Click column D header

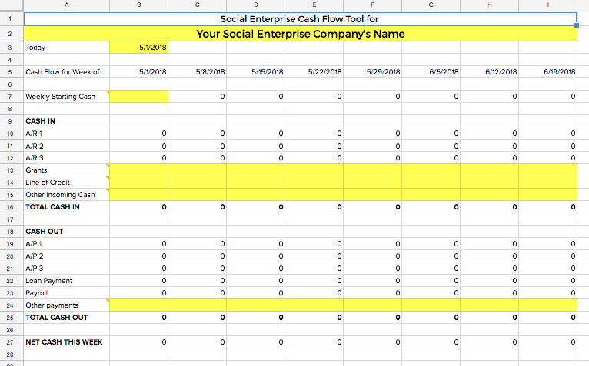256,5
